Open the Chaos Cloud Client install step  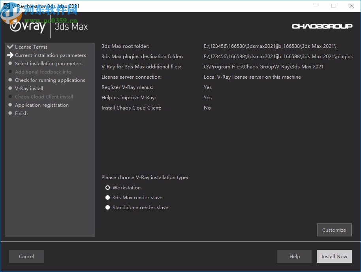(x=44, y=96)
